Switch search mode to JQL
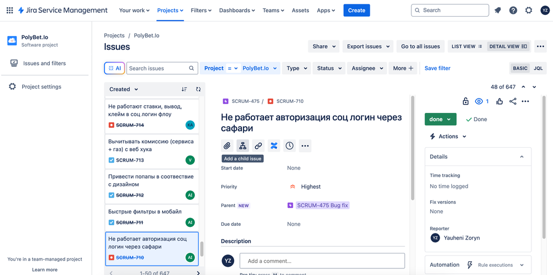553x275 pixels. click(538, 68)
